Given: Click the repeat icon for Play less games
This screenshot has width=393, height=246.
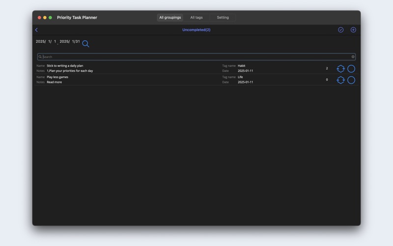Looking at the screenshot, I should point(340,80).
